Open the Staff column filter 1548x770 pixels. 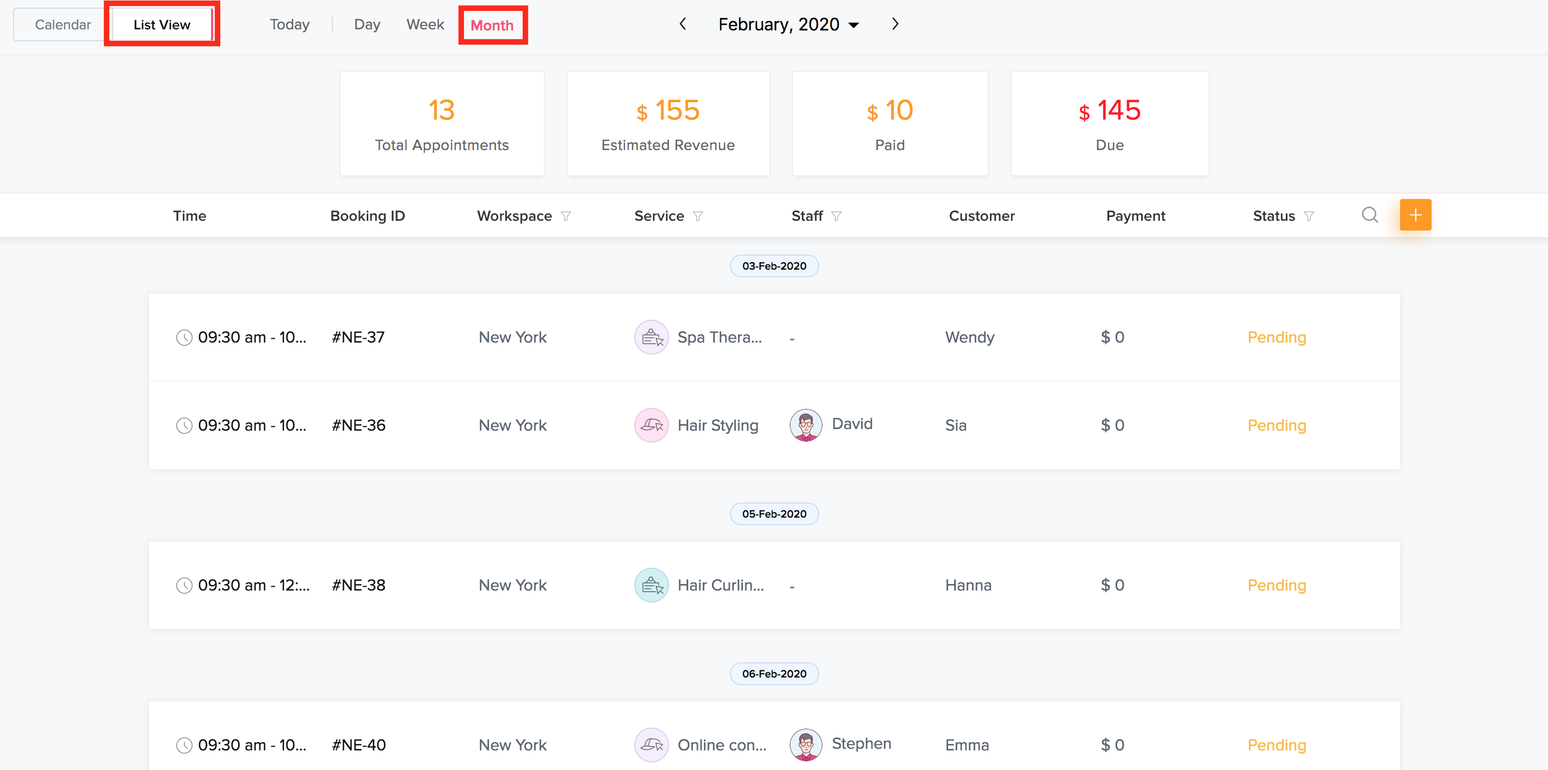coord(836,216)
